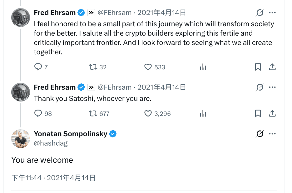This screenshot has width=292, height=193.
Task: Open the @hashdag handle link
Action: tap(51, 143)
